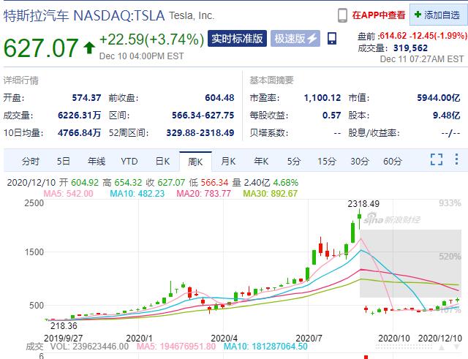
Task: Click the 627.07 current price
Action: point(41,48)
